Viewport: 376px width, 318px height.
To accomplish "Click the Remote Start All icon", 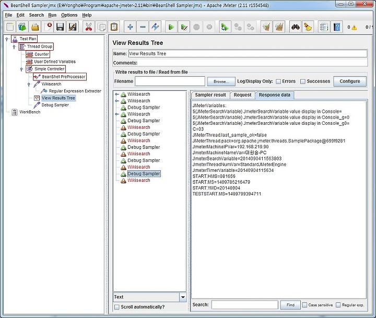I will coord(225,27).
